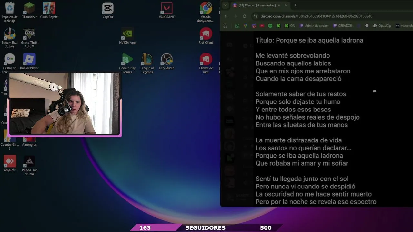Viewport: 413px width, 232px height.
Task: Open the YouTube bookmark
Action: click(x=262, y=26)
